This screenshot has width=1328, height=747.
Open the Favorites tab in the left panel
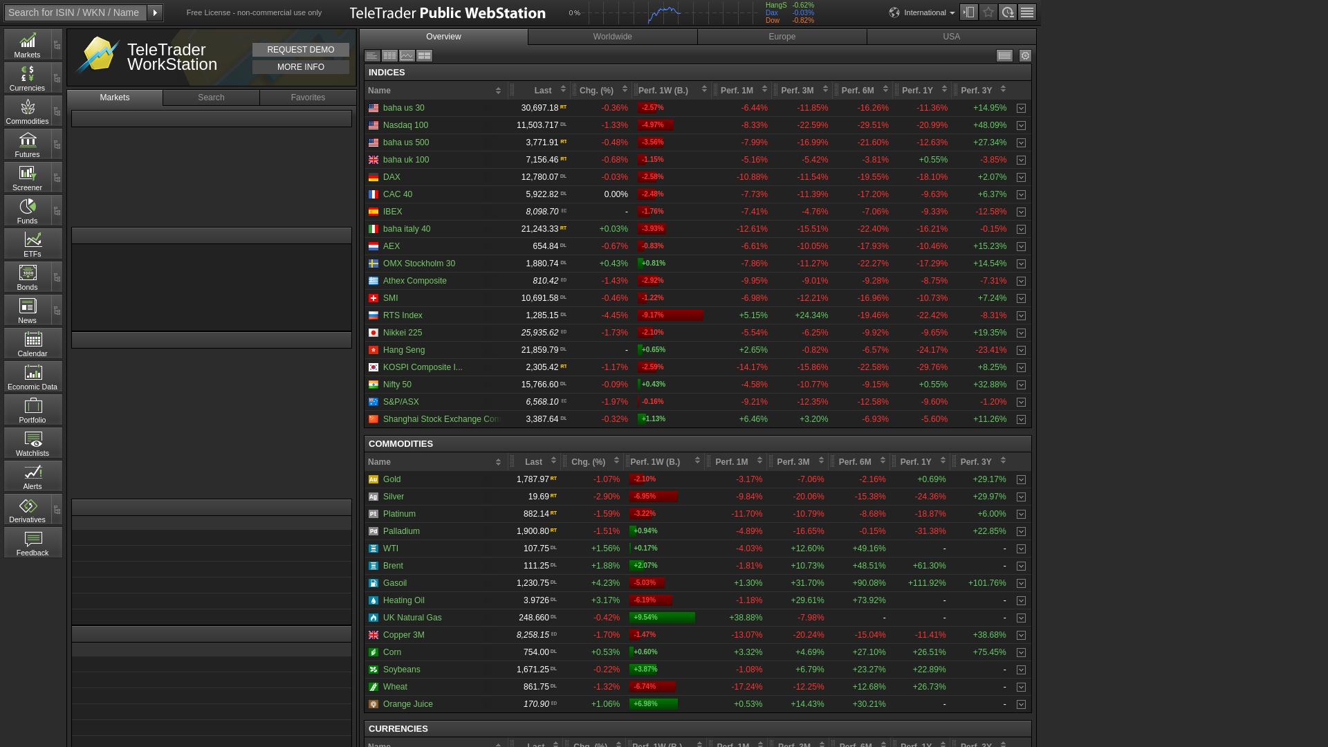click(x=307, y=98)
